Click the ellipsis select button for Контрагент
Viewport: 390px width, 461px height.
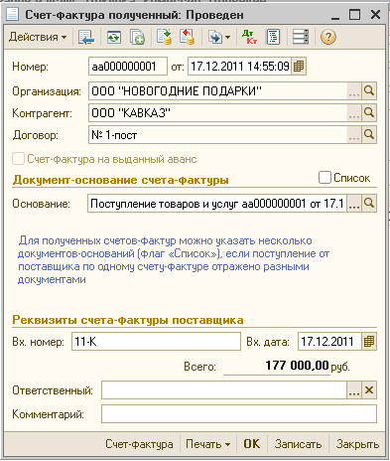click(x=354, y=113)
